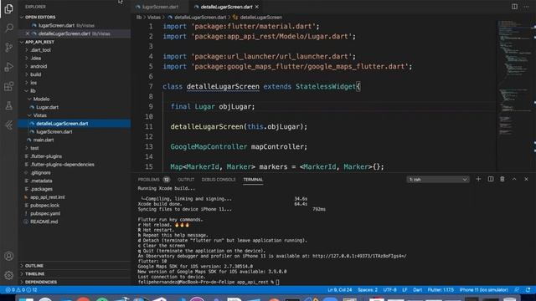Screen dimensions: 536x301
Task: Close the terminal panel
Action: coord(526,179)
